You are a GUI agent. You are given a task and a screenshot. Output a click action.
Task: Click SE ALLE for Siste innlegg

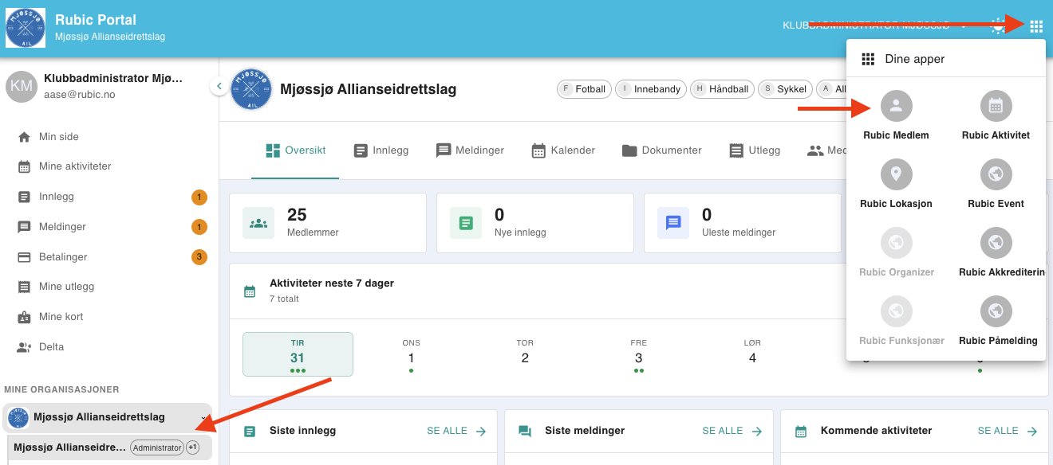click(x=456, y=431)
